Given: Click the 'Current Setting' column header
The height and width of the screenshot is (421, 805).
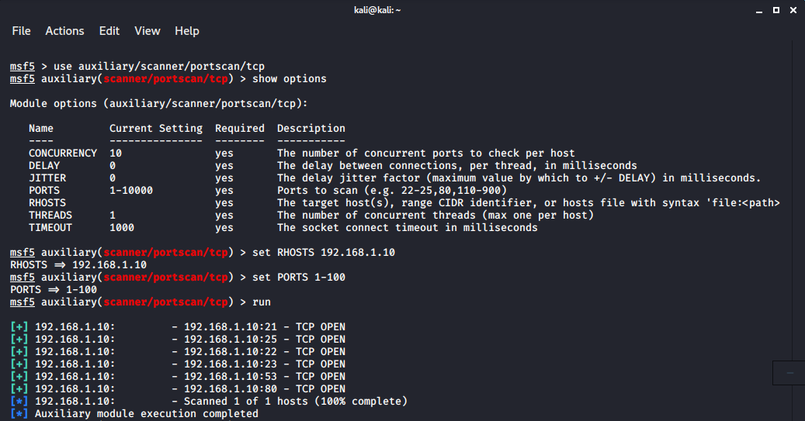Looking at the screenshot, I should (x=156, y=128).
